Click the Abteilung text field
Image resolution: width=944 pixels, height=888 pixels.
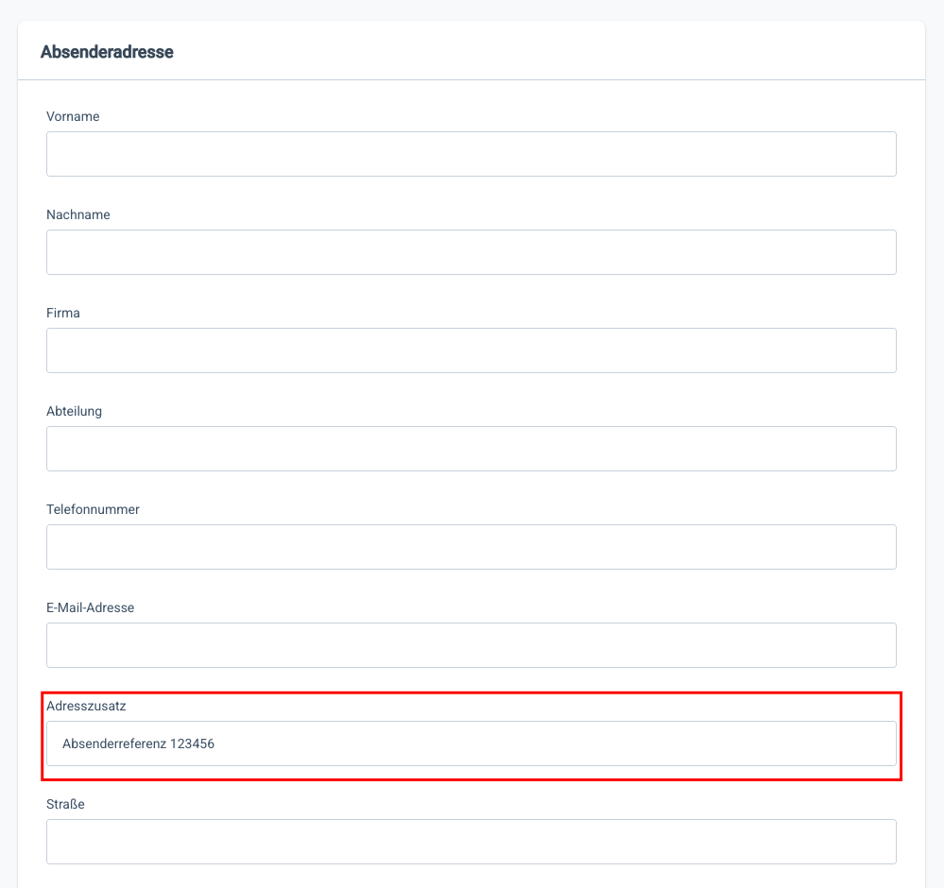coord(471,449)
